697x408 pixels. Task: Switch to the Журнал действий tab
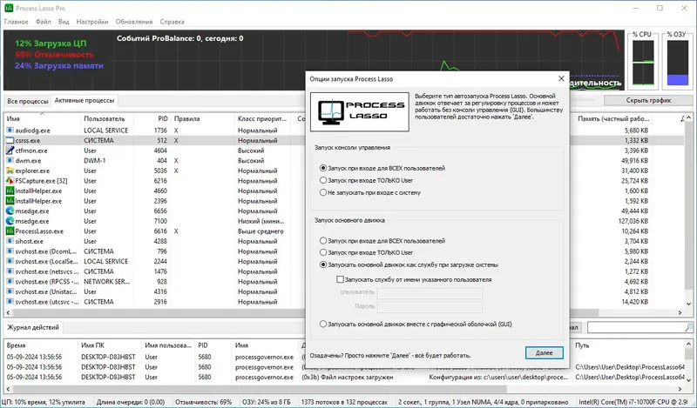coord(33,328)
